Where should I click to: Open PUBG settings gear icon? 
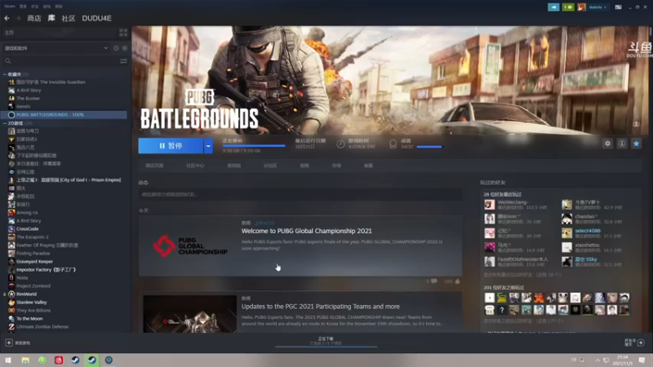click(x=607, y=144)
